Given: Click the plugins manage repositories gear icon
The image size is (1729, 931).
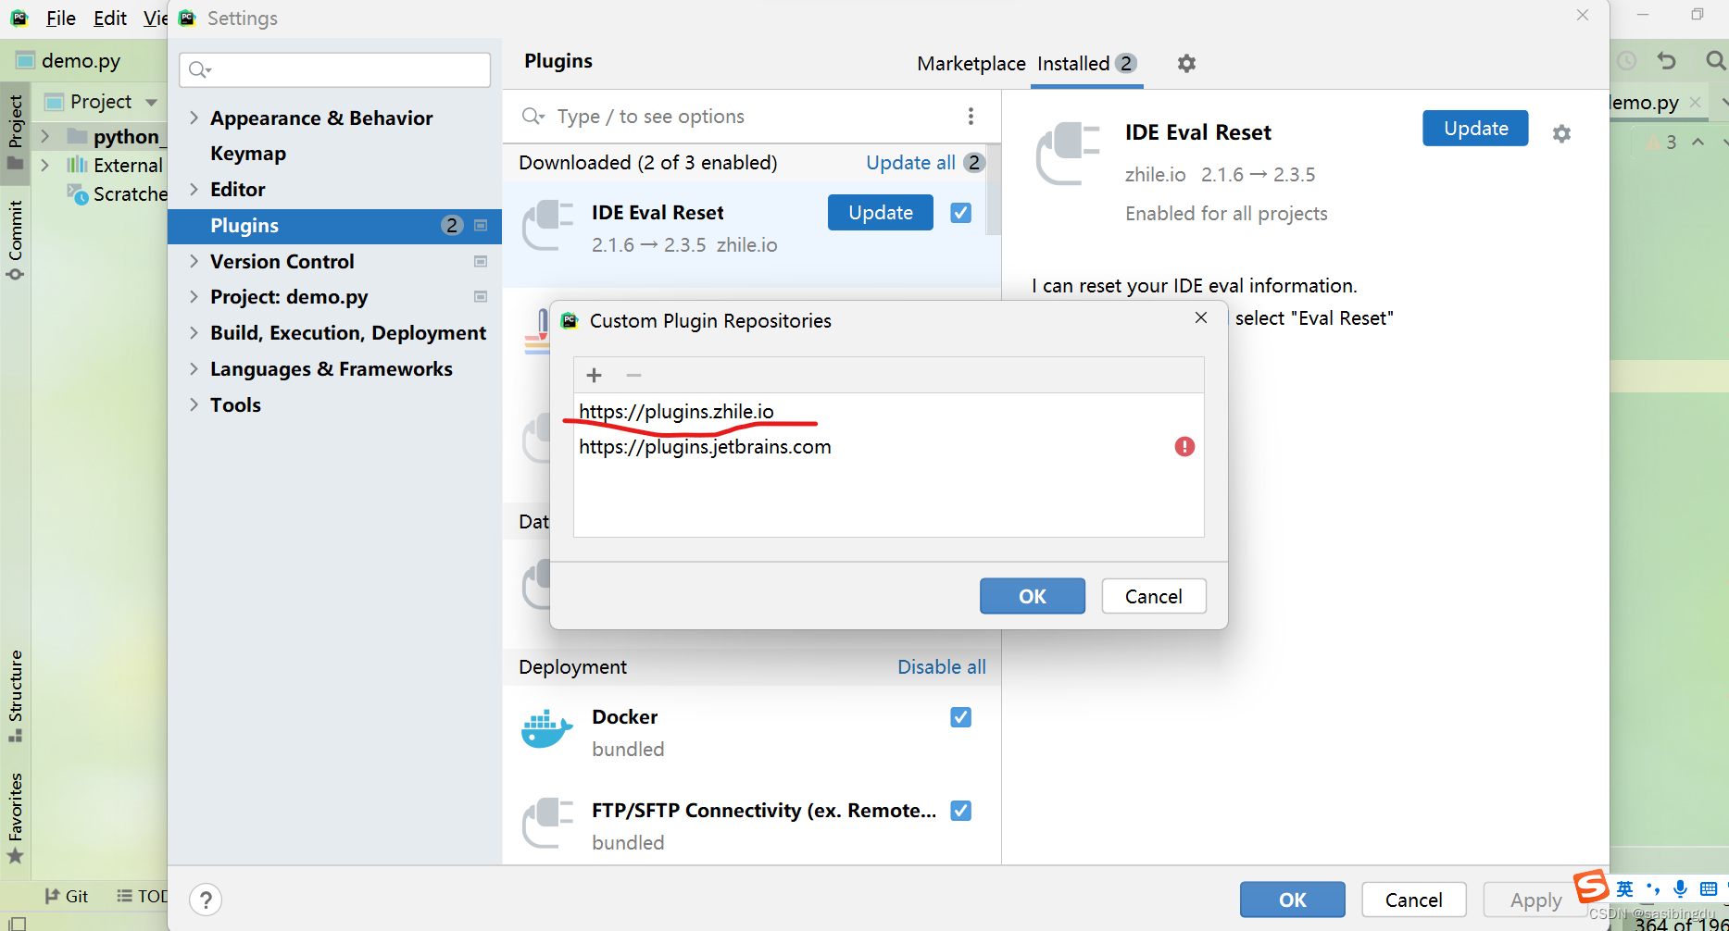Looking at the screenshot, I should tap(1186, 63).
